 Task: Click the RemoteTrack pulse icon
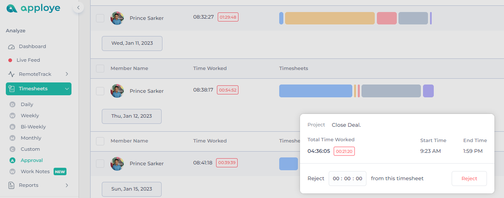click(x=11, y=74)
